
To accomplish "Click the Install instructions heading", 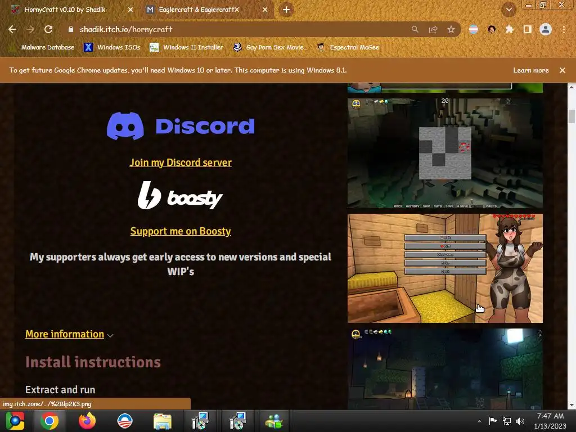I will (93, 362).
